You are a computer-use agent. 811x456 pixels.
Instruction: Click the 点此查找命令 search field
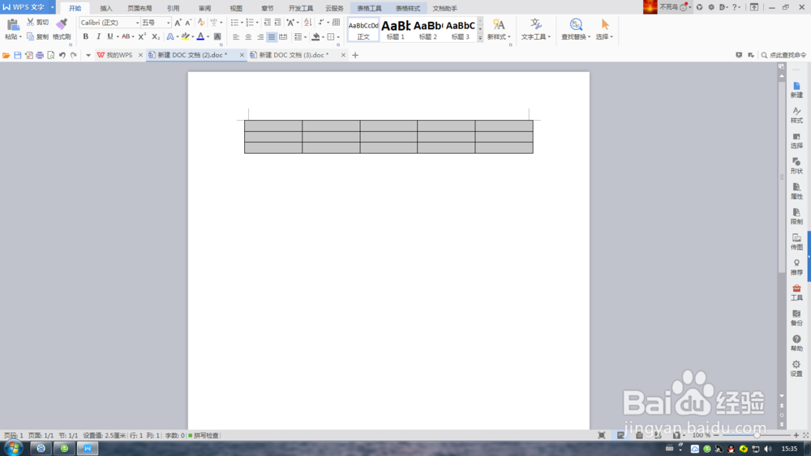click(x=783, y=55)
